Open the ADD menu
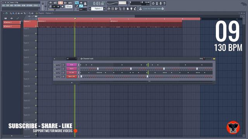248x139 pixels. click(x=12, y=5)
